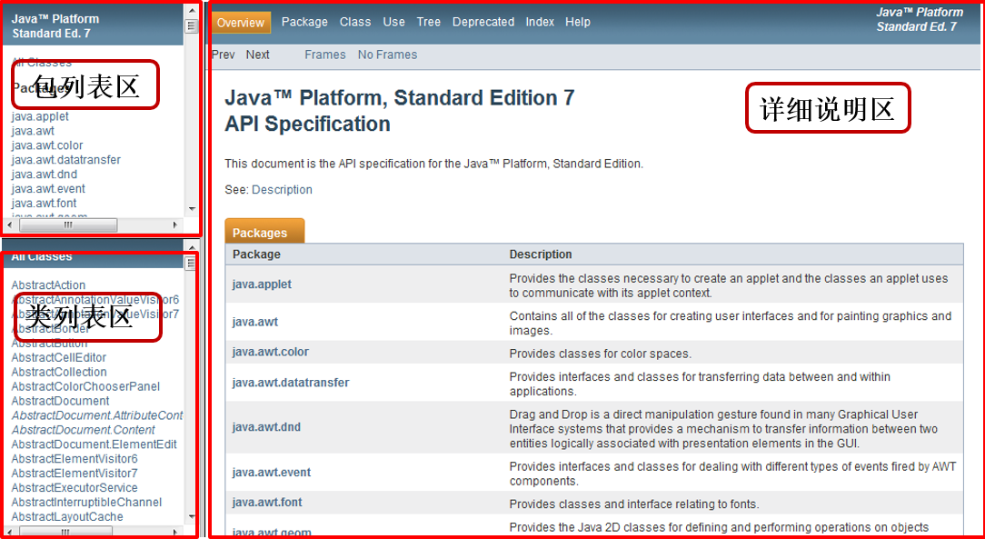The image size is (985, 539).
Task: Open java.awt.event in the Packages table
Action: (x=272, y=473)
